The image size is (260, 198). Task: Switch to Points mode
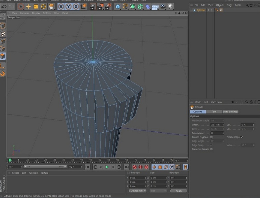pos(3,41)
